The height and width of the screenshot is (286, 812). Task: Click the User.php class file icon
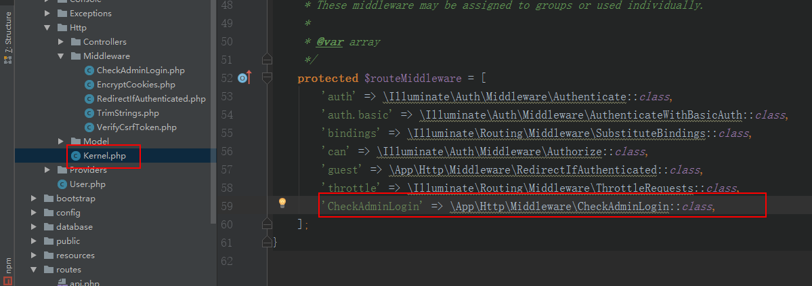[62, 184]
